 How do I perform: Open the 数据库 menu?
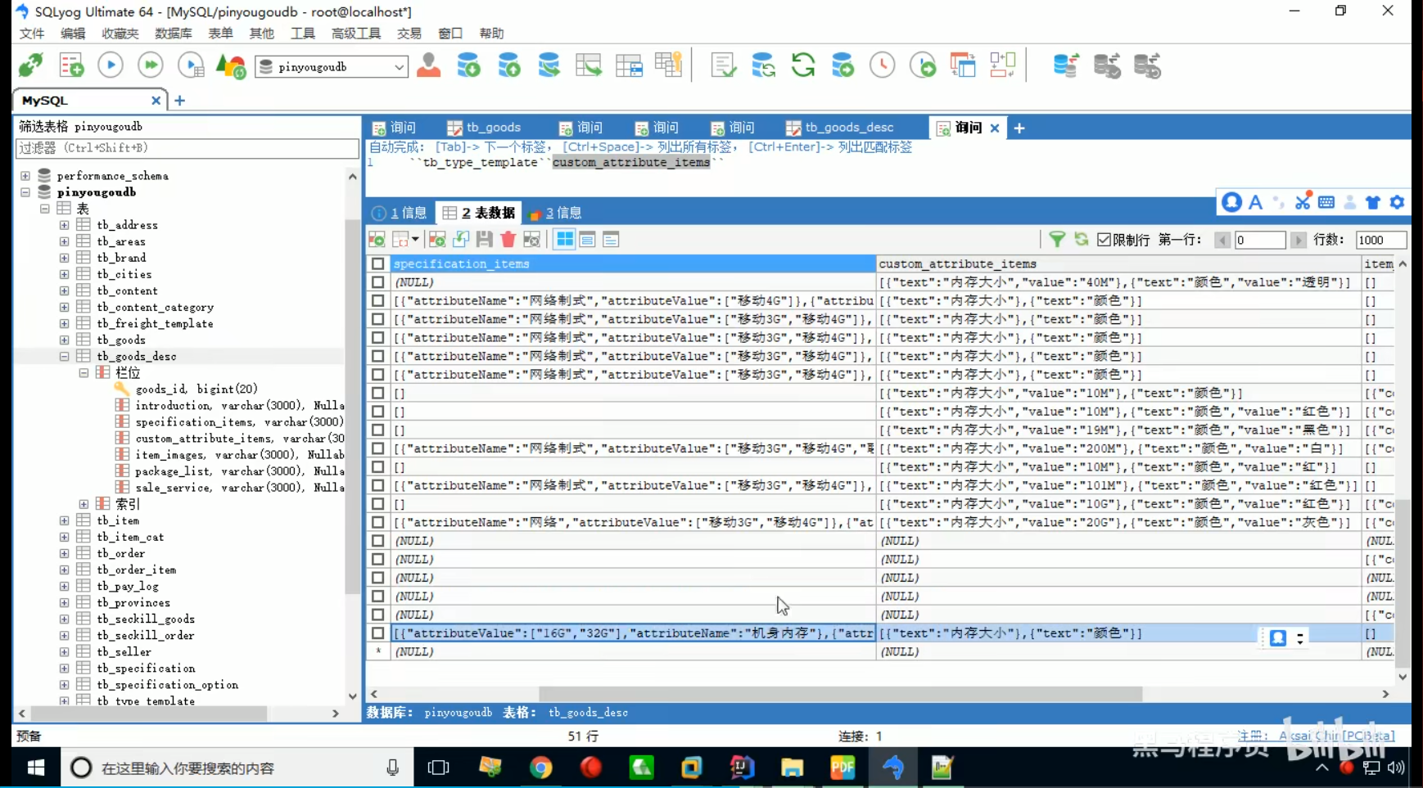click(x=173, y=34)
